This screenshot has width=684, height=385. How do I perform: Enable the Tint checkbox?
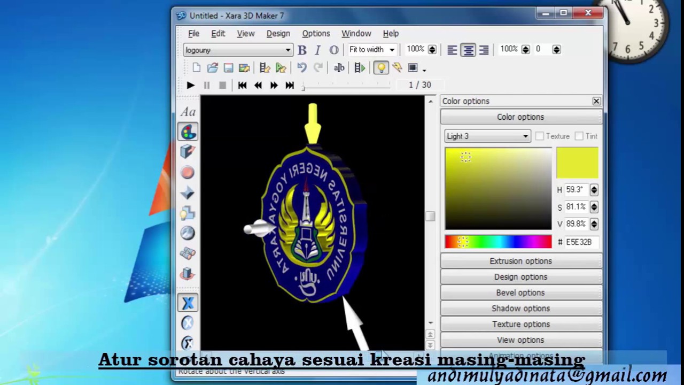(x=579, y=136)
